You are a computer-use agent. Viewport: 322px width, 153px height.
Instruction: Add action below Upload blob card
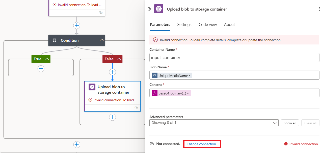(x=113, y=117)
